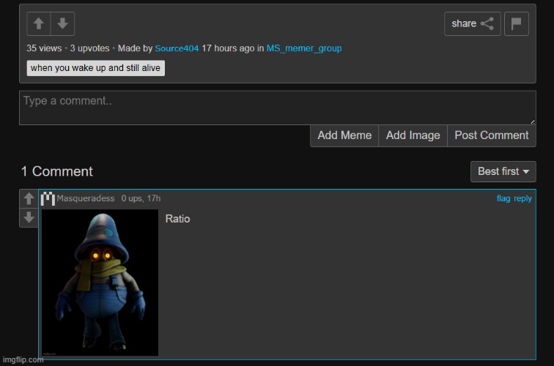This screenshot has height=366, width=554.
Task: Click the Add Meme button
Action: 344,135
